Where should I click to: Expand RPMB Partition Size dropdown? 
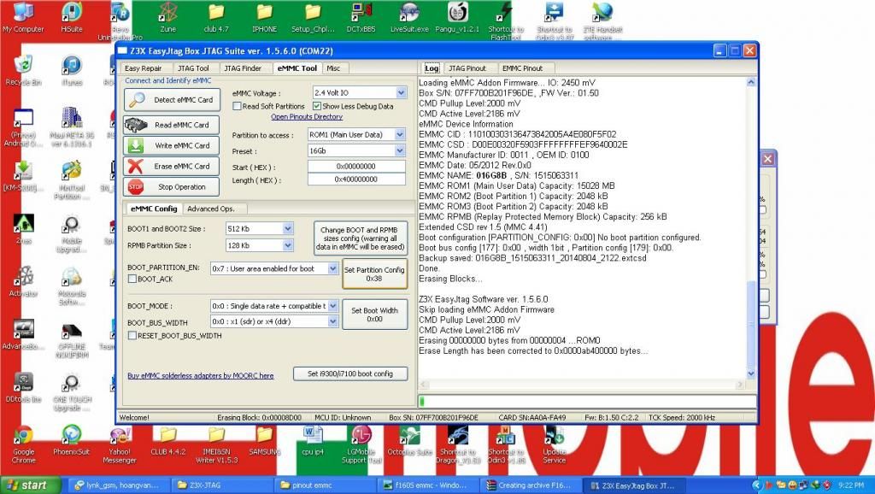click(287, 245)
